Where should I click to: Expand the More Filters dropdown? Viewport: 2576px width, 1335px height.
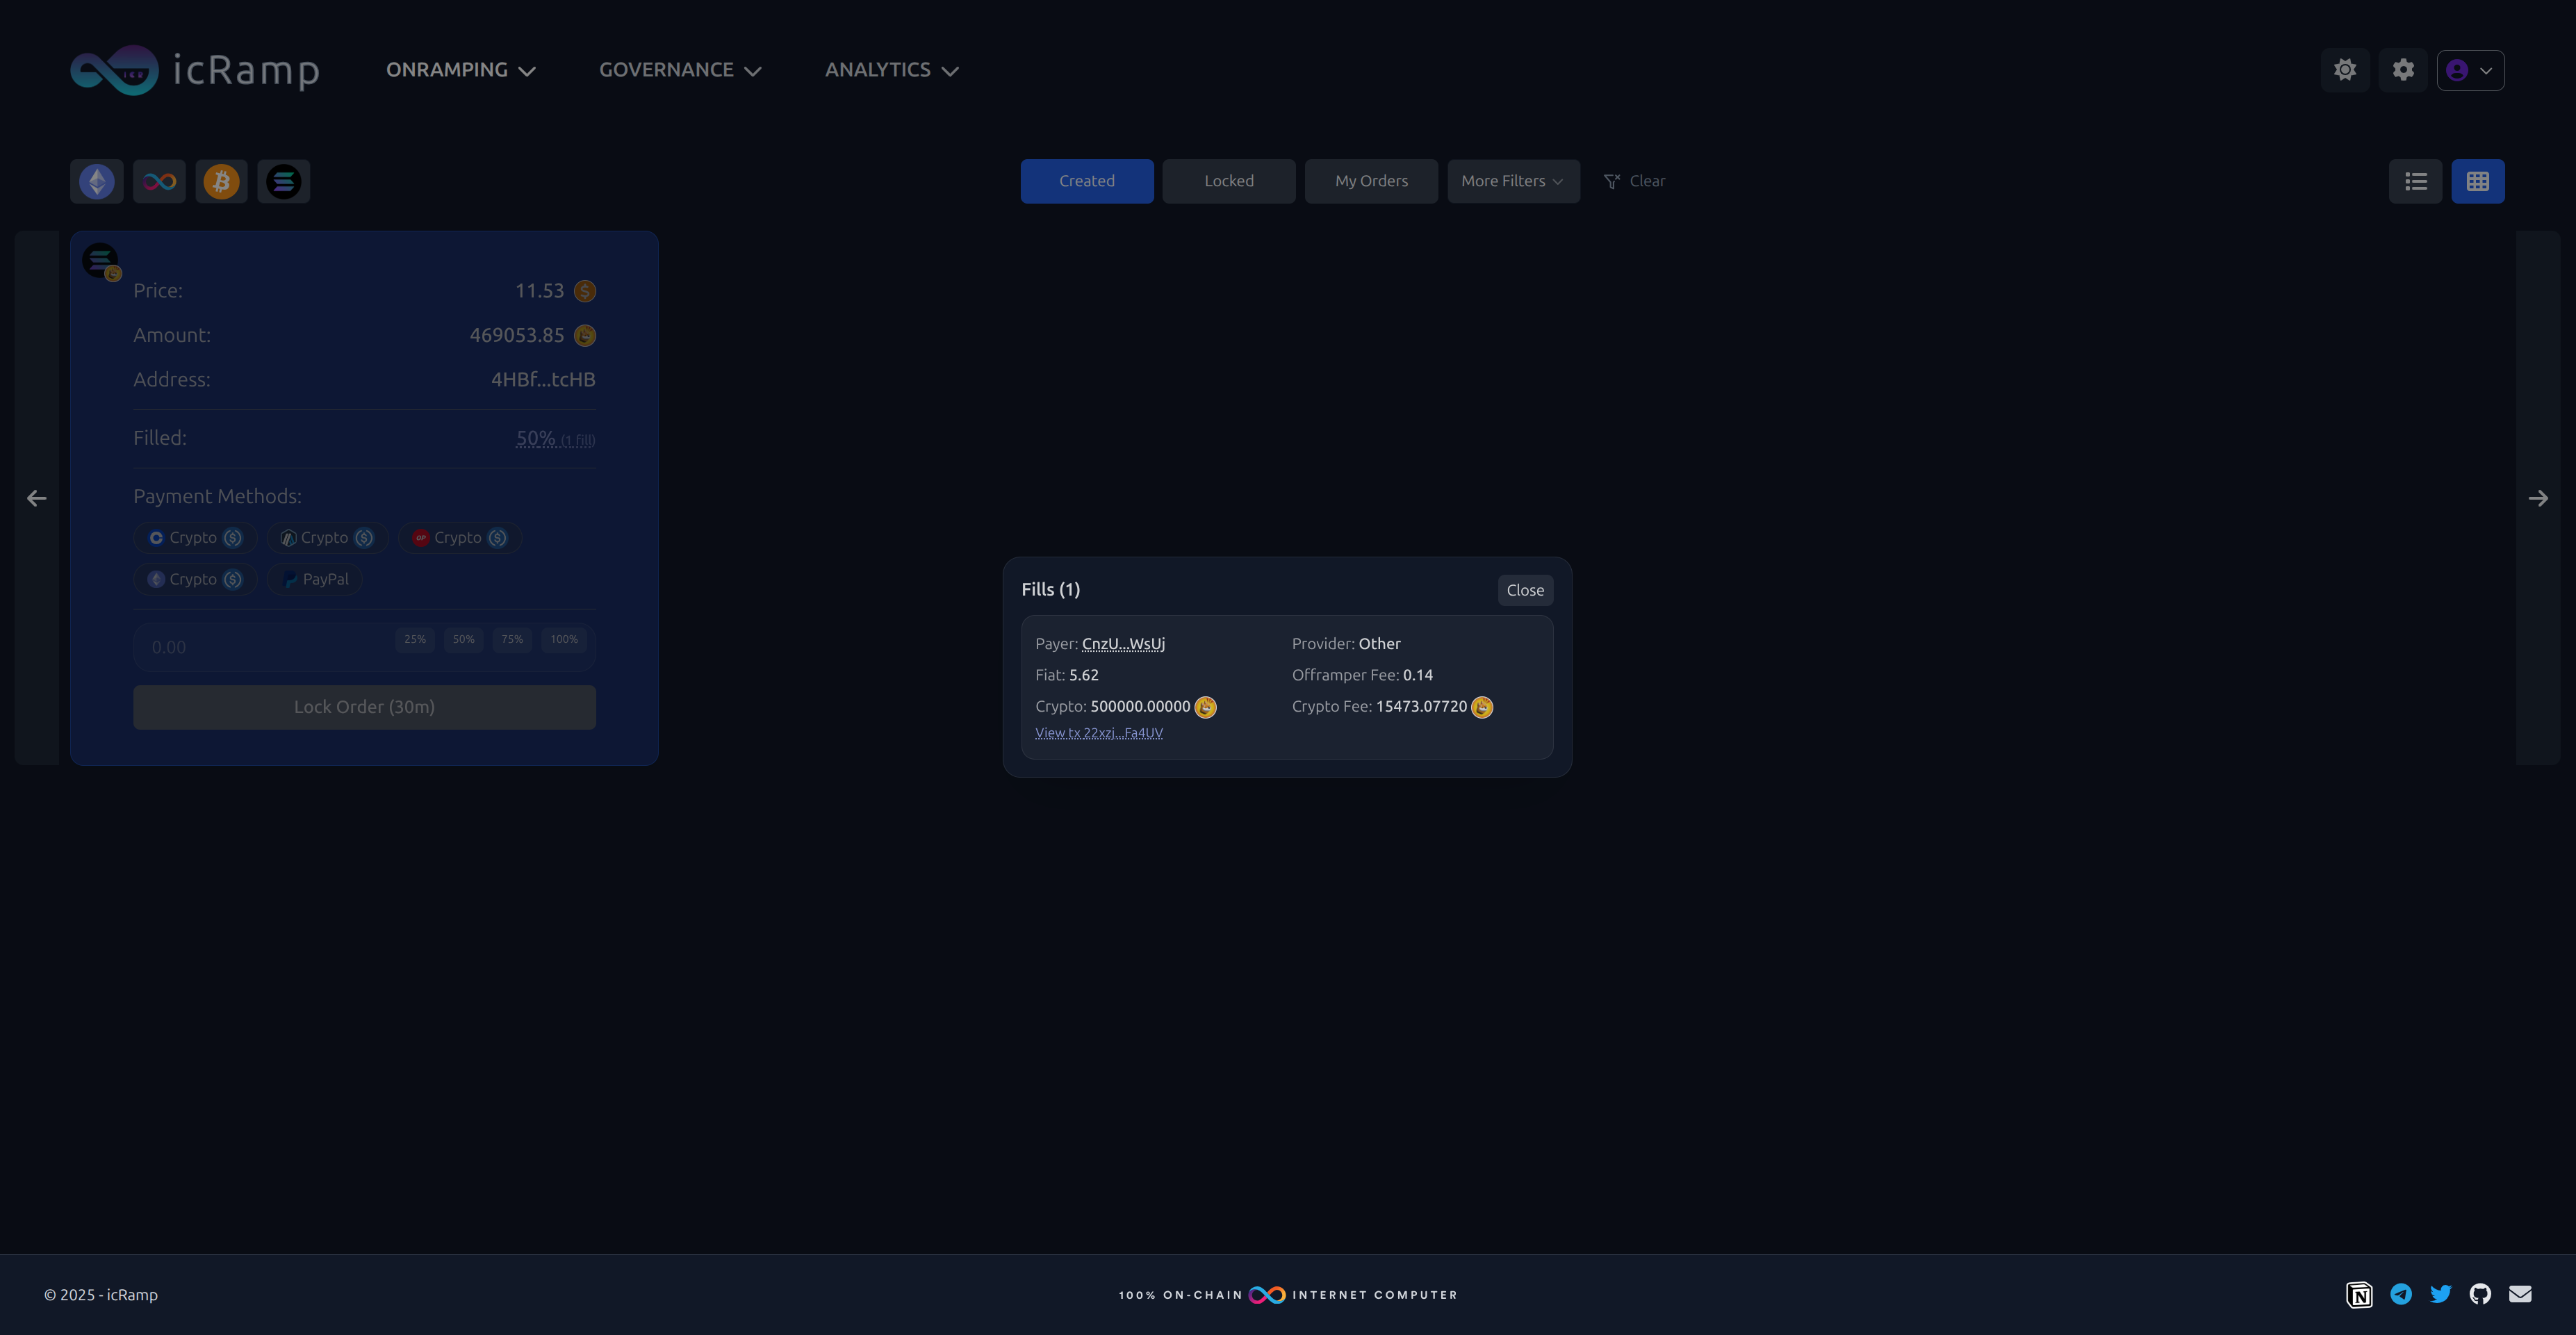[x=1513, y=181]
